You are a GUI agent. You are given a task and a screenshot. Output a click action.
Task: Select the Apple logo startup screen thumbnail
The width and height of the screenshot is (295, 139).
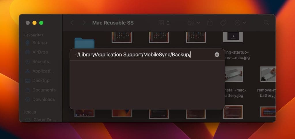(x=233, y=37)
